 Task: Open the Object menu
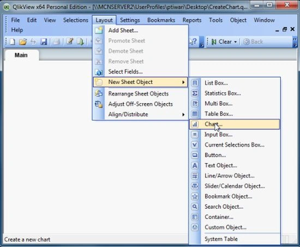click(x=238, y=20)
